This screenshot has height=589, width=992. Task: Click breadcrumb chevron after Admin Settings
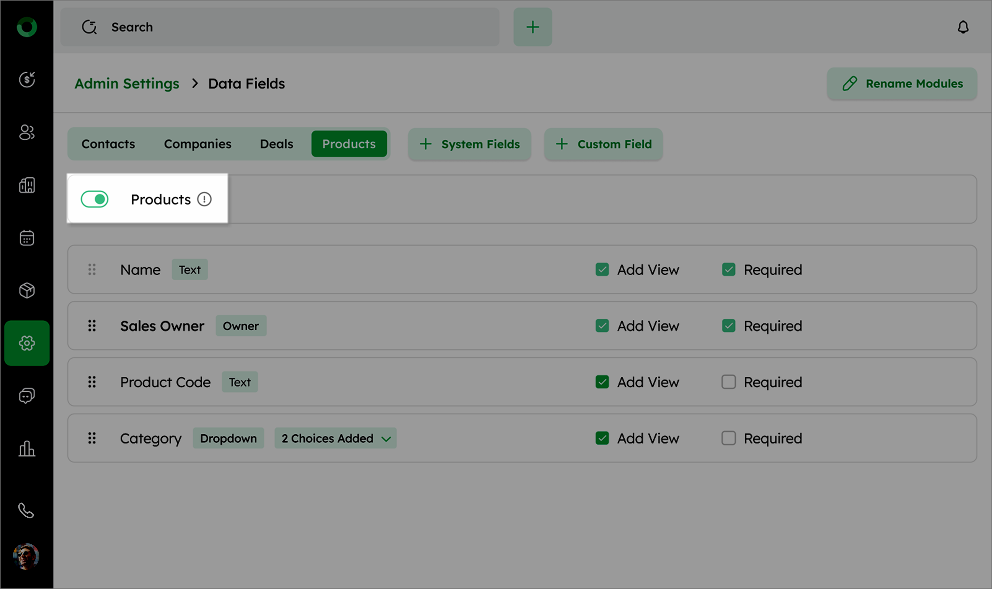point(195,83)
